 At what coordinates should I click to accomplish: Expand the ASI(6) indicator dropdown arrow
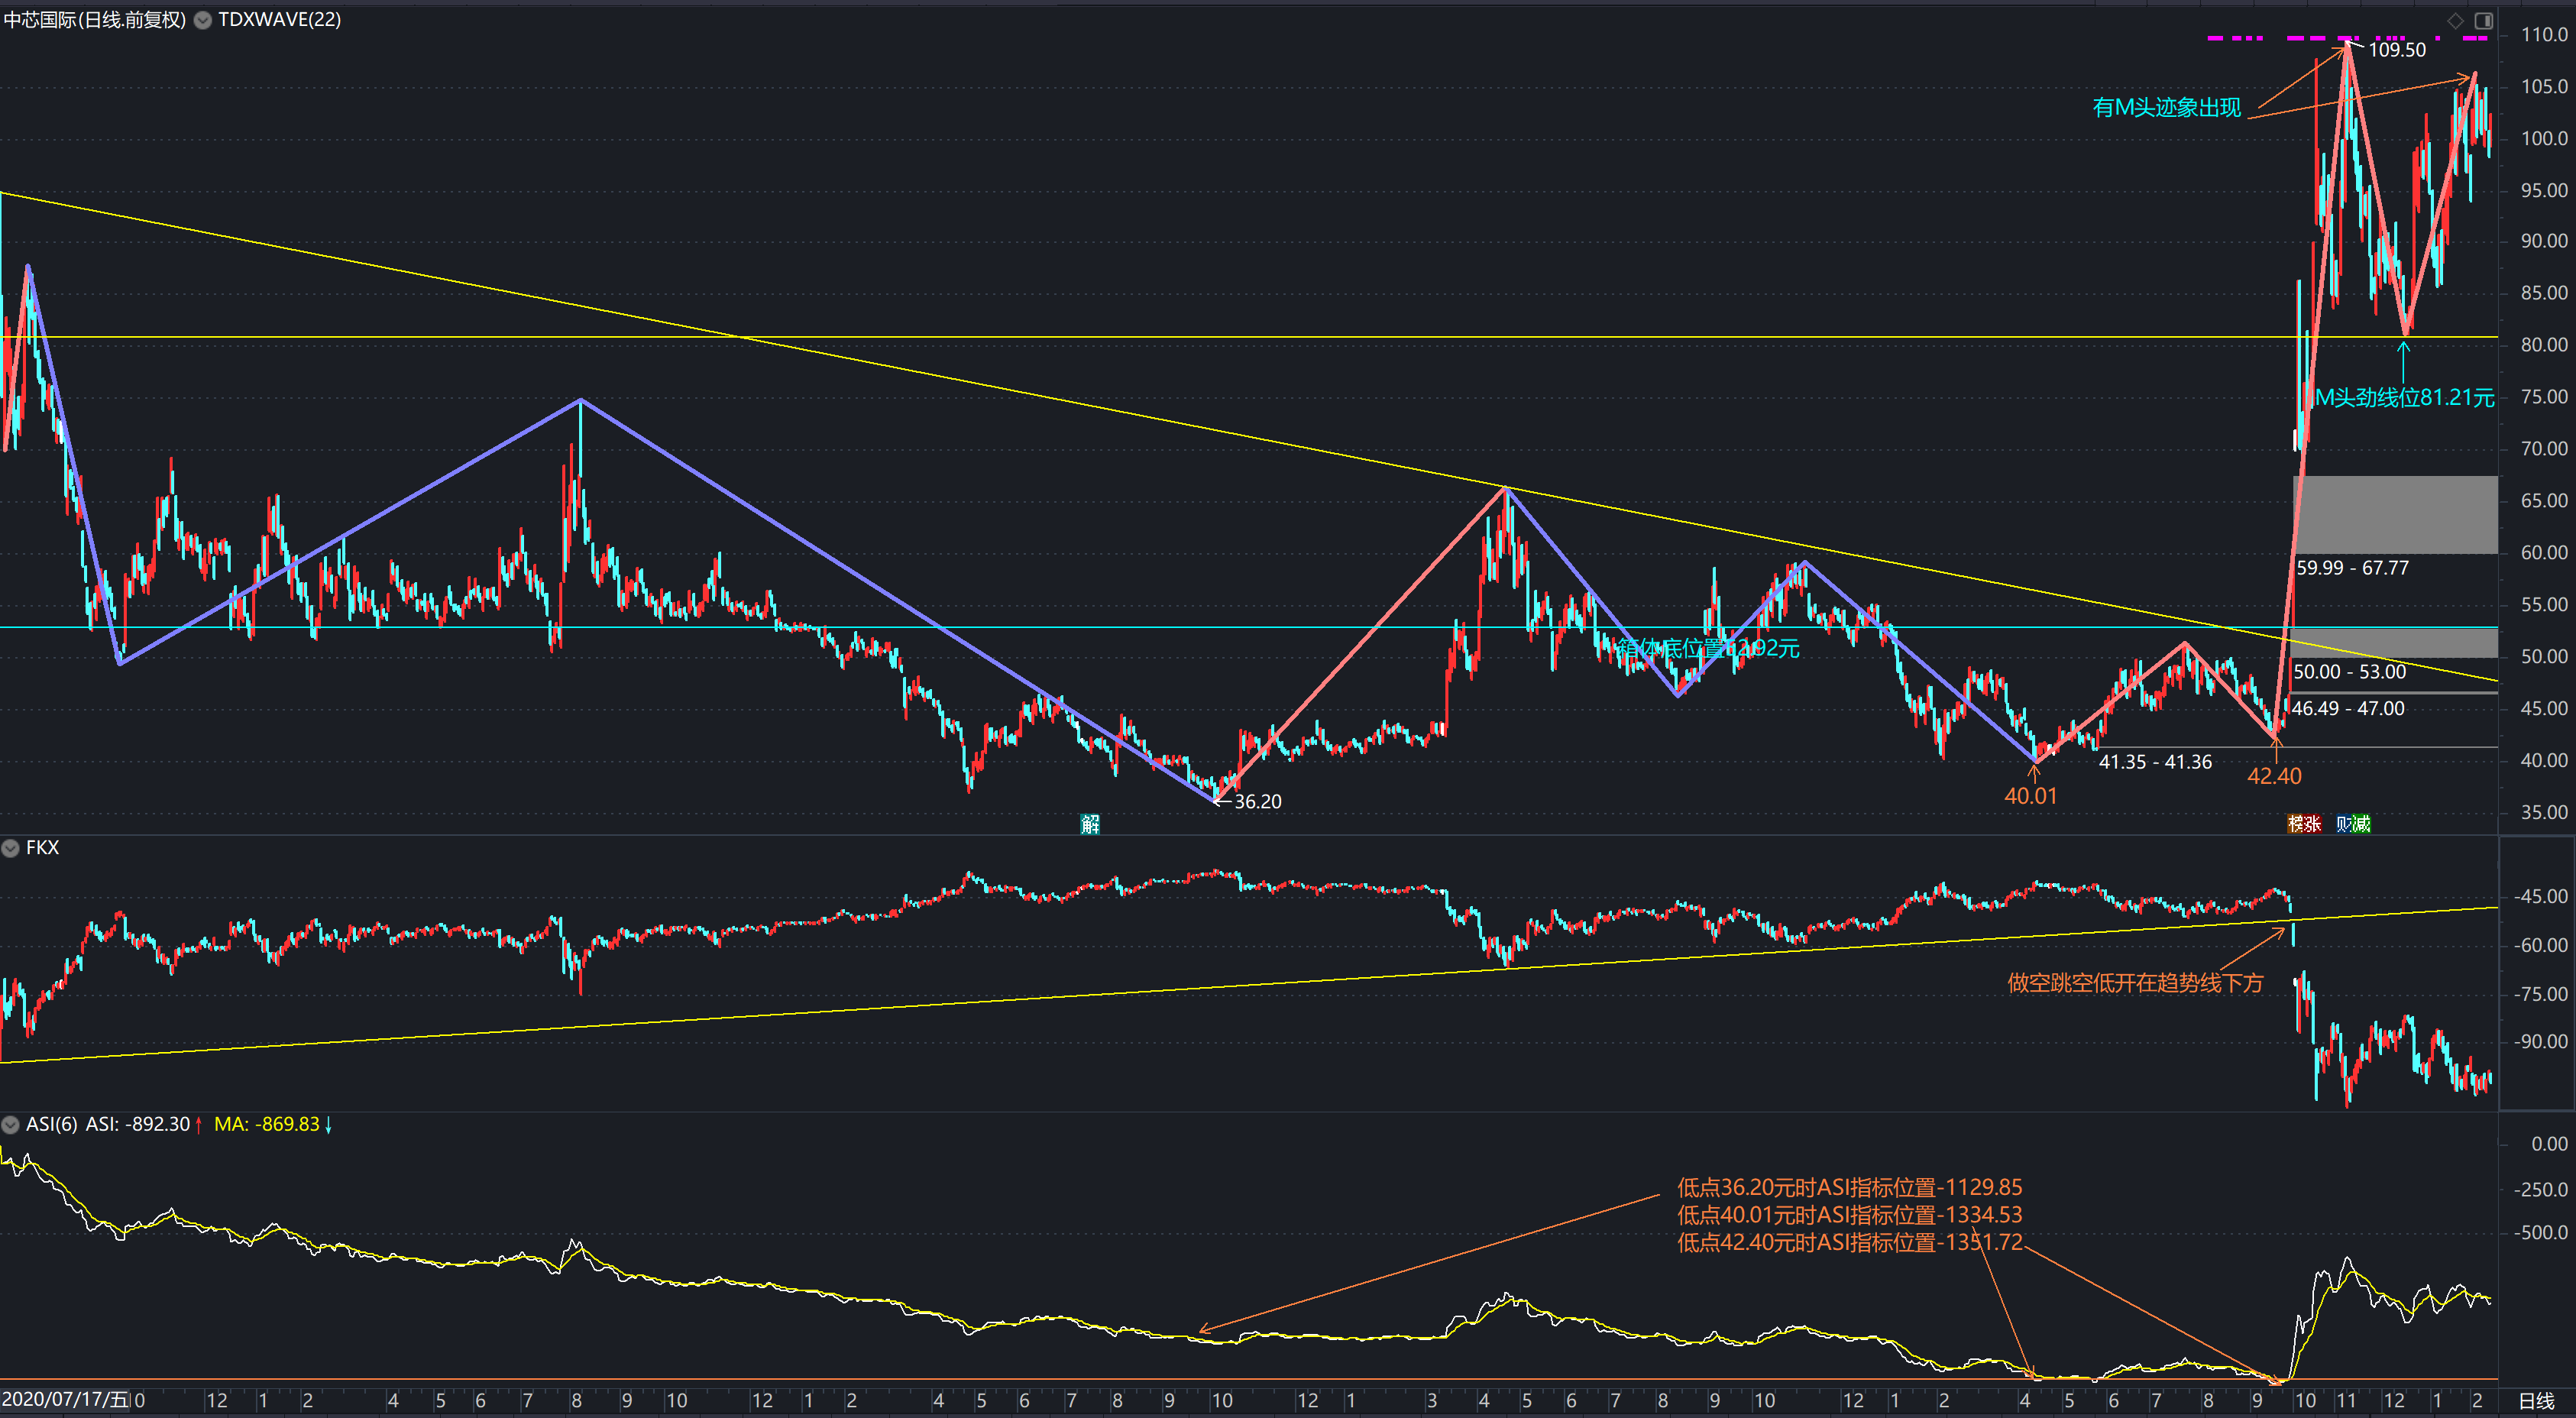[11, 1125]
